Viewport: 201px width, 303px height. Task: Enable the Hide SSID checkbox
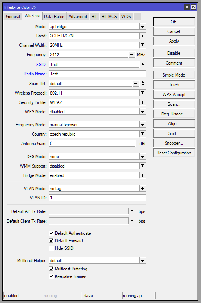pos(51,248)
